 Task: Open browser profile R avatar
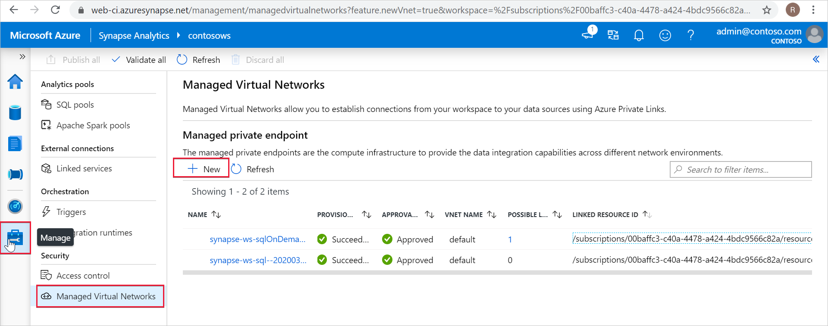click(793, 9)
